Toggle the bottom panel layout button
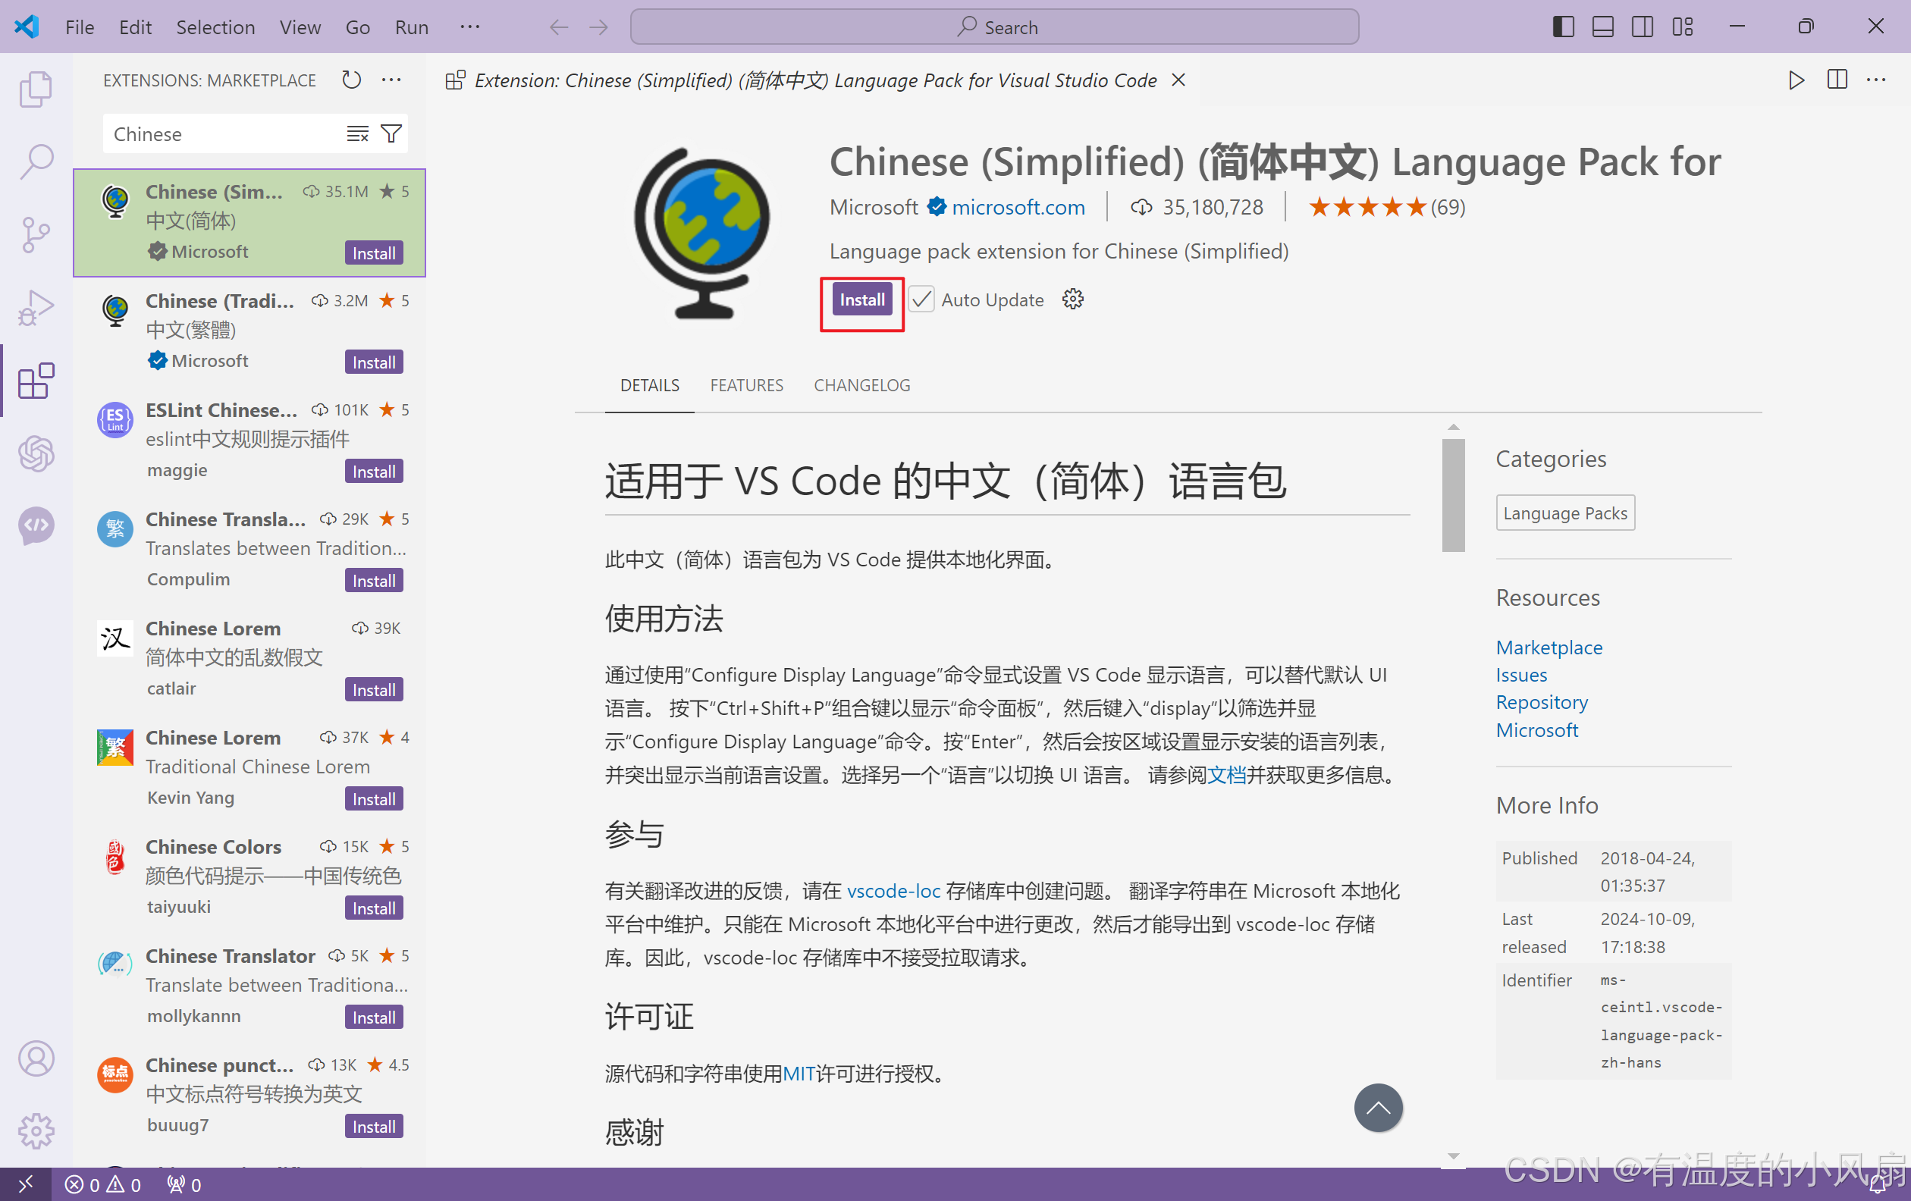The image size is (1911, 1201). (x=1602, y=27)
